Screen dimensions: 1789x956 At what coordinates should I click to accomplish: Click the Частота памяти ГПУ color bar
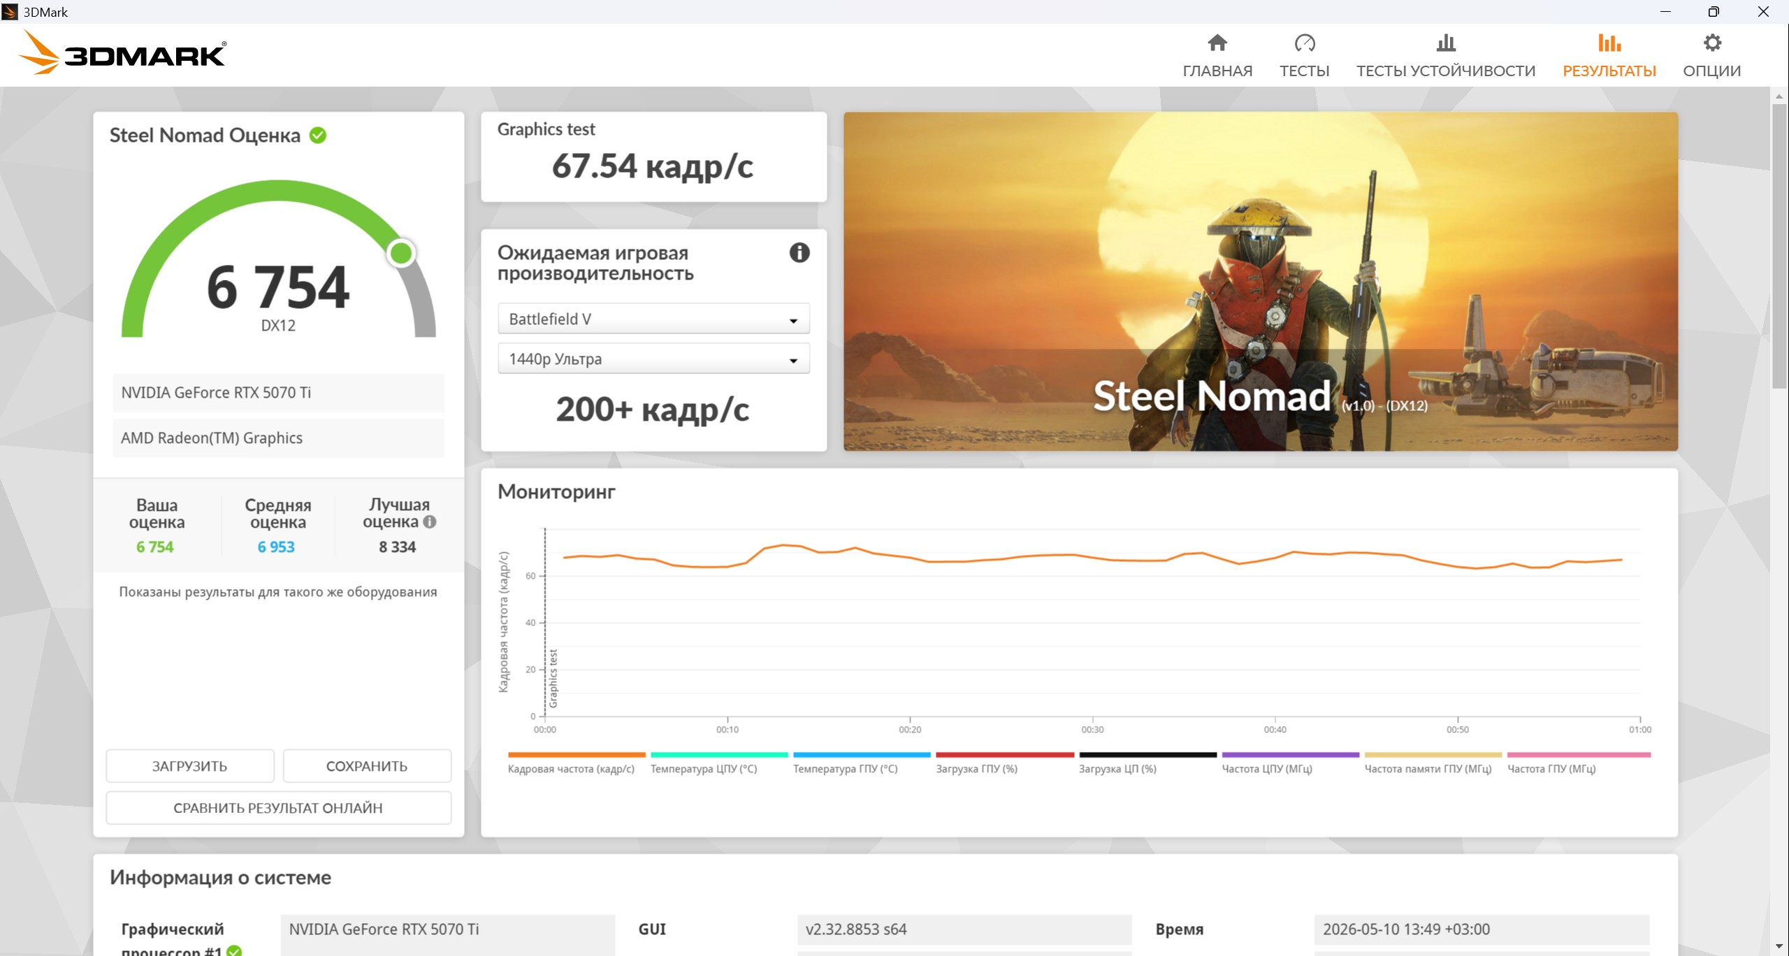click(1433, 755)
